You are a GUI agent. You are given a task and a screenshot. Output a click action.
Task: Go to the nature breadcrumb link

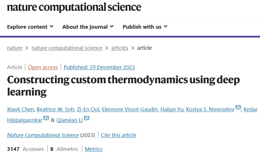[x=15, y=48]
